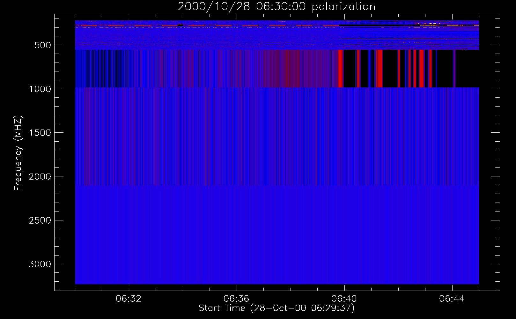Click the 500 frequency tick label
Image resolution: width=516 pixels, height=319 pixels.
point(43,45)
